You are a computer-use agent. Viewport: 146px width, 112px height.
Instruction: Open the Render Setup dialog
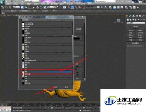click(x=131, y=7)
